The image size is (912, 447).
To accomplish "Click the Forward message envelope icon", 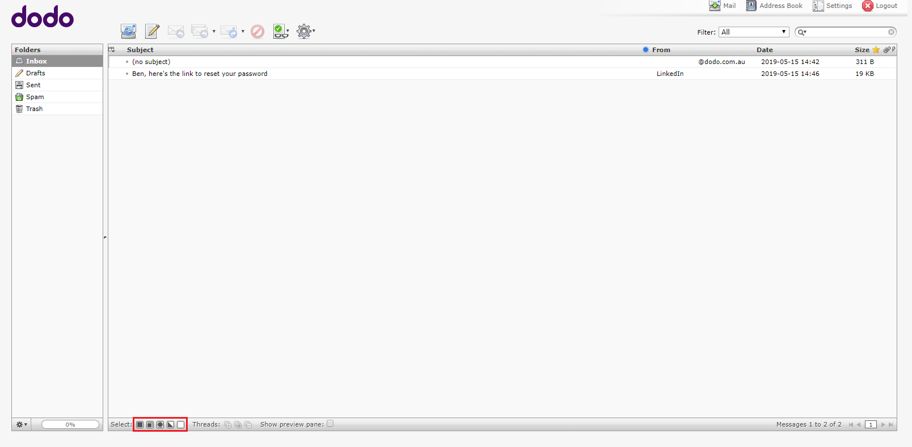I will [x=229, y=31].
